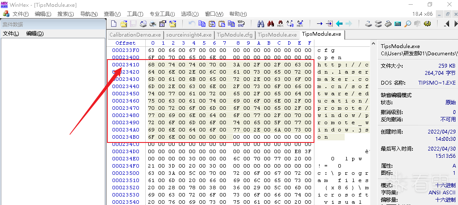The image size is (458, 205).
Task: Click the ANSI ASCII character set value
Action: click(x=442, y=193)
